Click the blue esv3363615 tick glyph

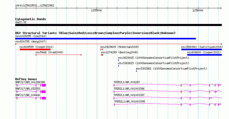pyautogui.click(x=119, y=66)
